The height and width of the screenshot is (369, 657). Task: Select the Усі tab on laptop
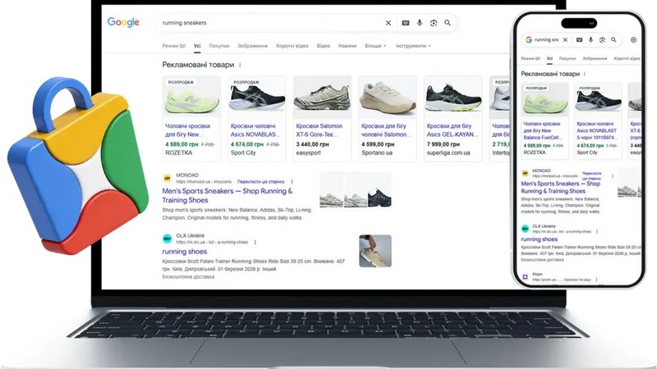(197, 46)
